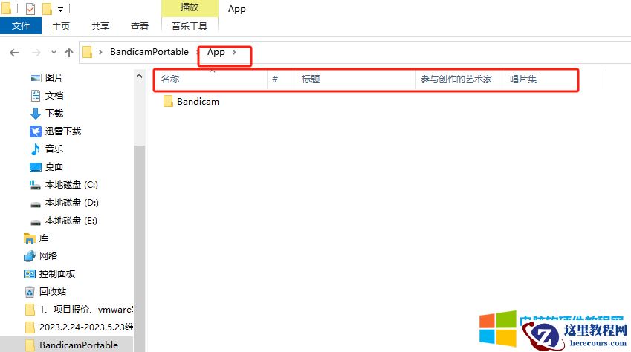Open the quick access toolbar customize dropdown
Image resolution: width=631 pixels, height=352 pixels.
coord(60,9)
